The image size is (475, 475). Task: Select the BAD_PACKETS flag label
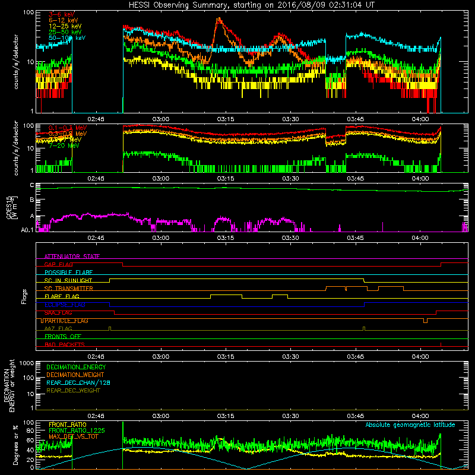pos(65,344)
